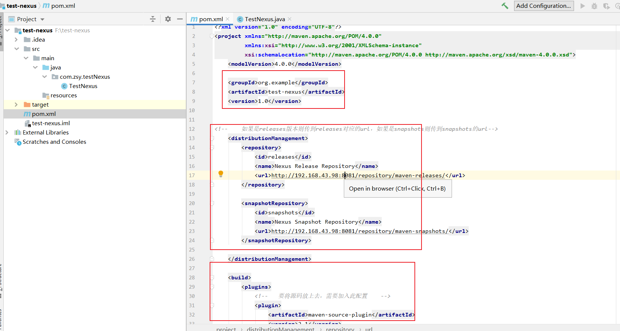Open the Add Configuration dialog
Viewport: 620px width, 331px height.
tap(544, 6)
